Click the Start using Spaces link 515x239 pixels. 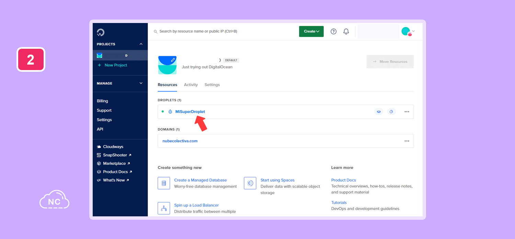tap(277, 180)
